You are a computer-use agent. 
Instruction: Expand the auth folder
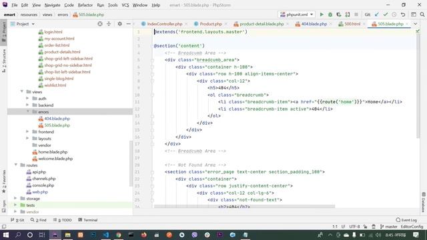(x=27, y=98)
